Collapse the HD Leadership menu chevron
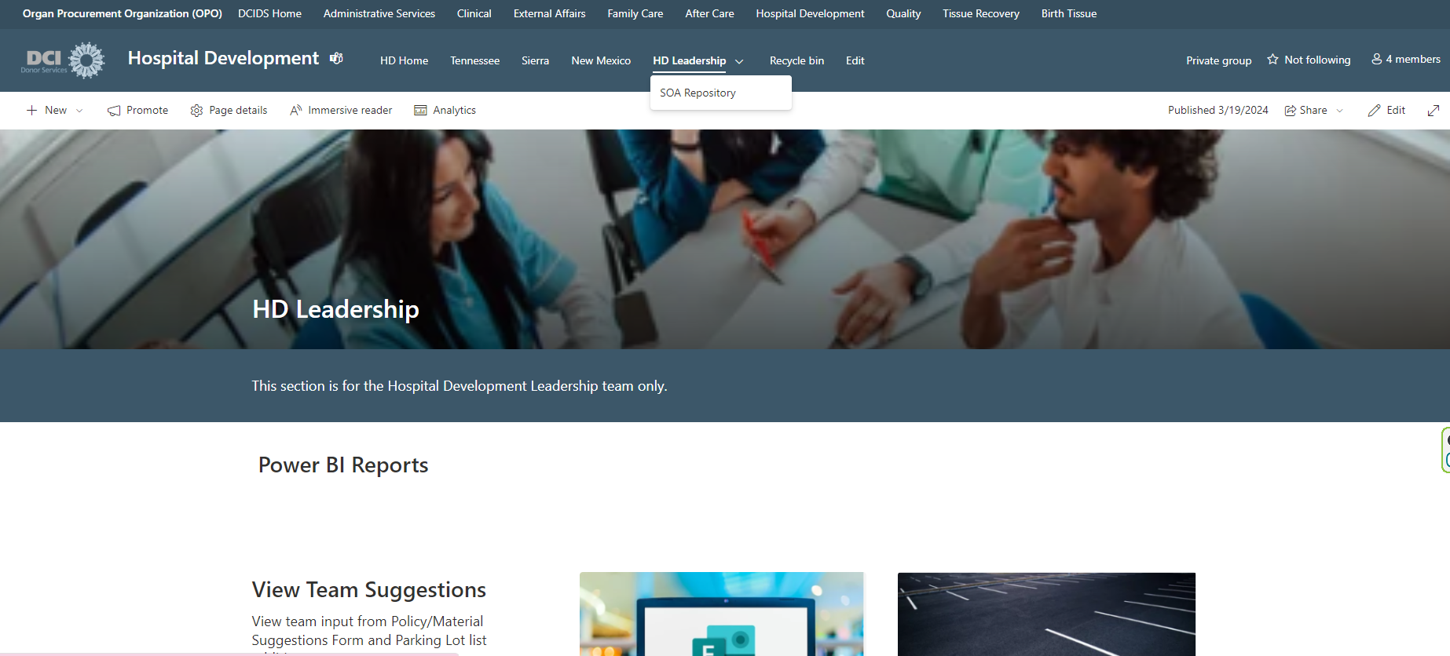Screen dimensions: 1450x656 click(x=739, y=61)
